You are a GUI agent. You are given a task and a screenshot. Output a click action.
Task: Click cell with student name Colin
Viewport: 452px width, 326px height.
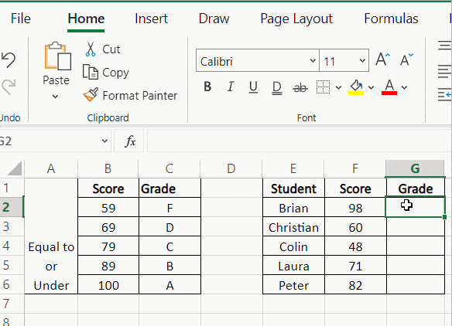click(x=293, y=246)
